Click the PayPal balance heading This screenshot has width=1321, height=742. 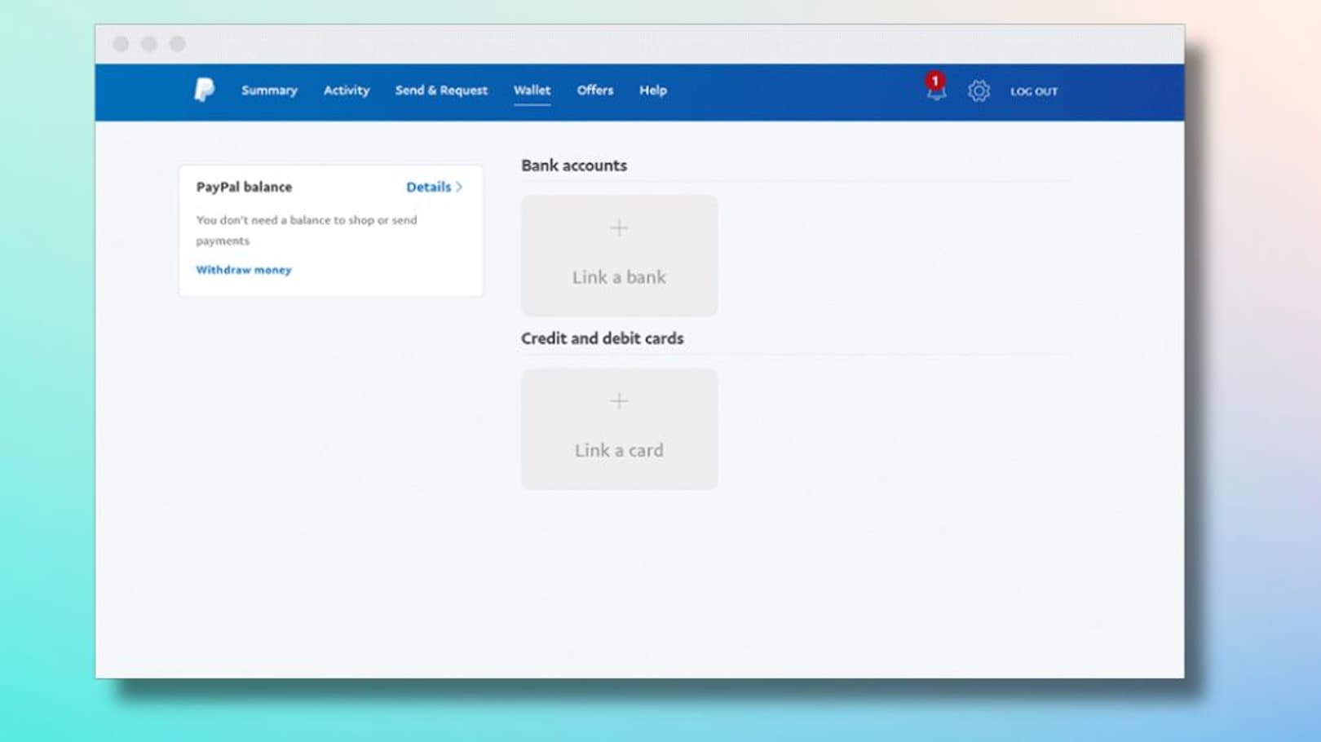click(x=244, y=187)
